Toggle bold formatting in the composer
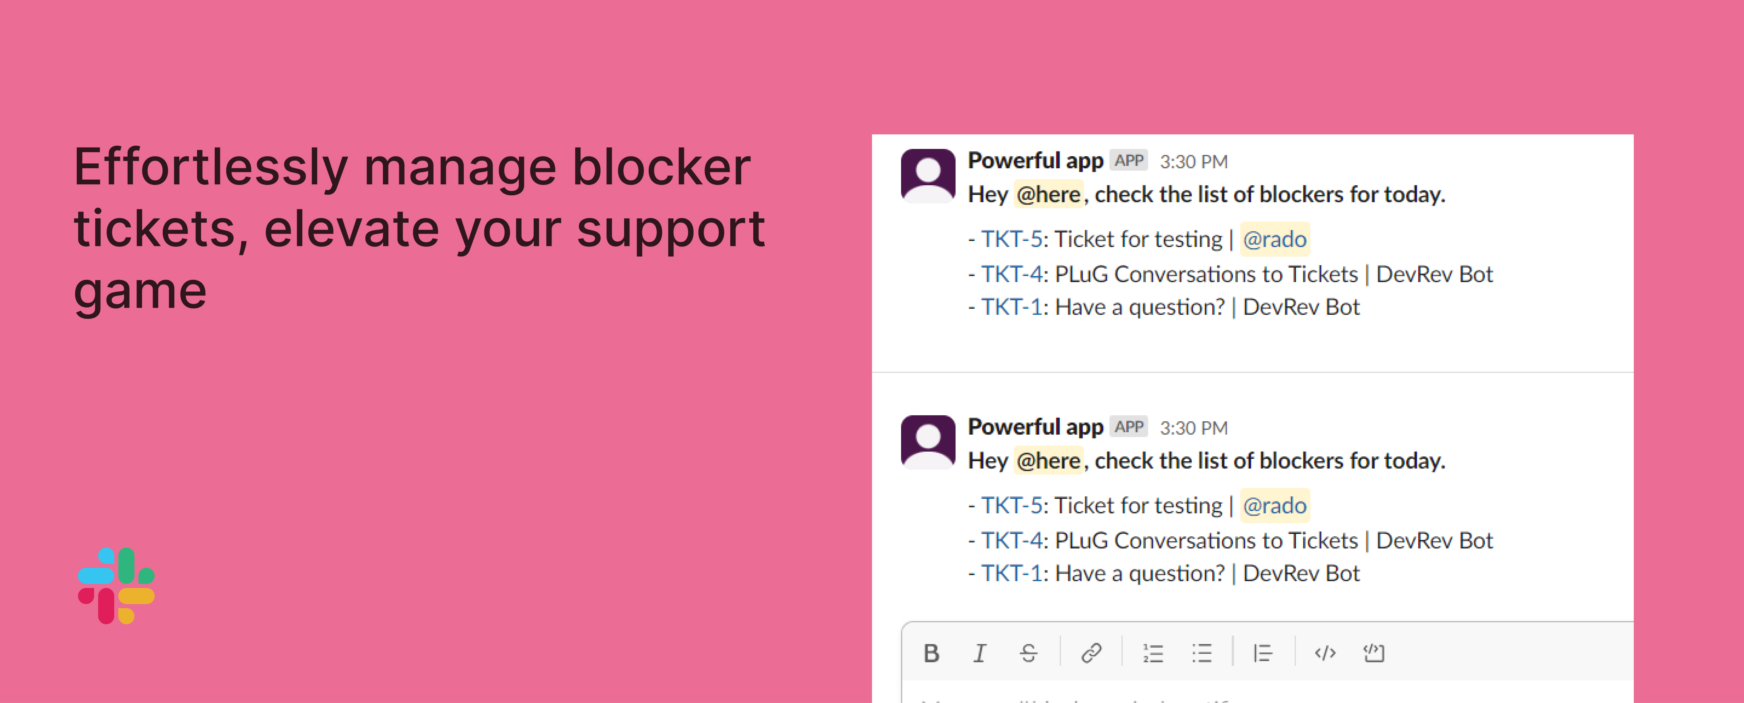Screen dimensions: 1744x703 (931, 653)
